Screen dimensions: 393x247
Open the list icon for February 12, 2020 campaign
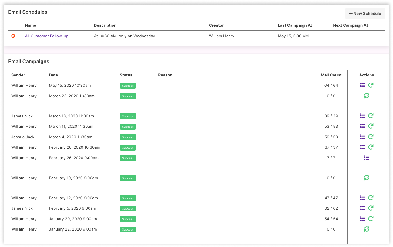pos(362,198)
